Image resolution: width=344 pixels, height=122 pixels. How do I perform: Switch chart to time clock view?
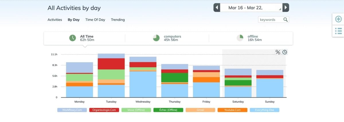coord(285,52)
